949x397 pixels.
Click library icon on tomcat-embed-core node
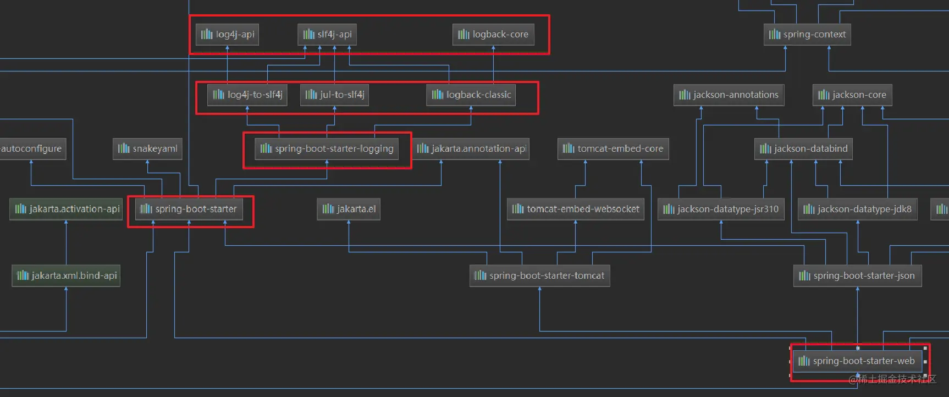[569, 148]
